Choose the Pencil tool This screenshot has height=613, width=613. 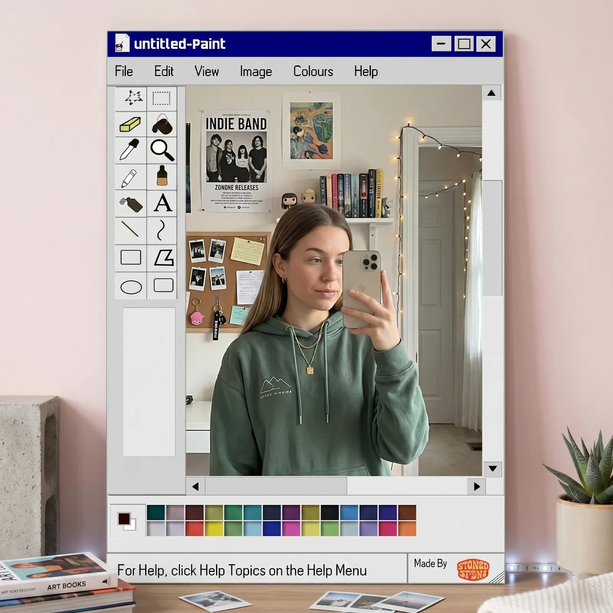pyautogui.click(x=131, y=177)
